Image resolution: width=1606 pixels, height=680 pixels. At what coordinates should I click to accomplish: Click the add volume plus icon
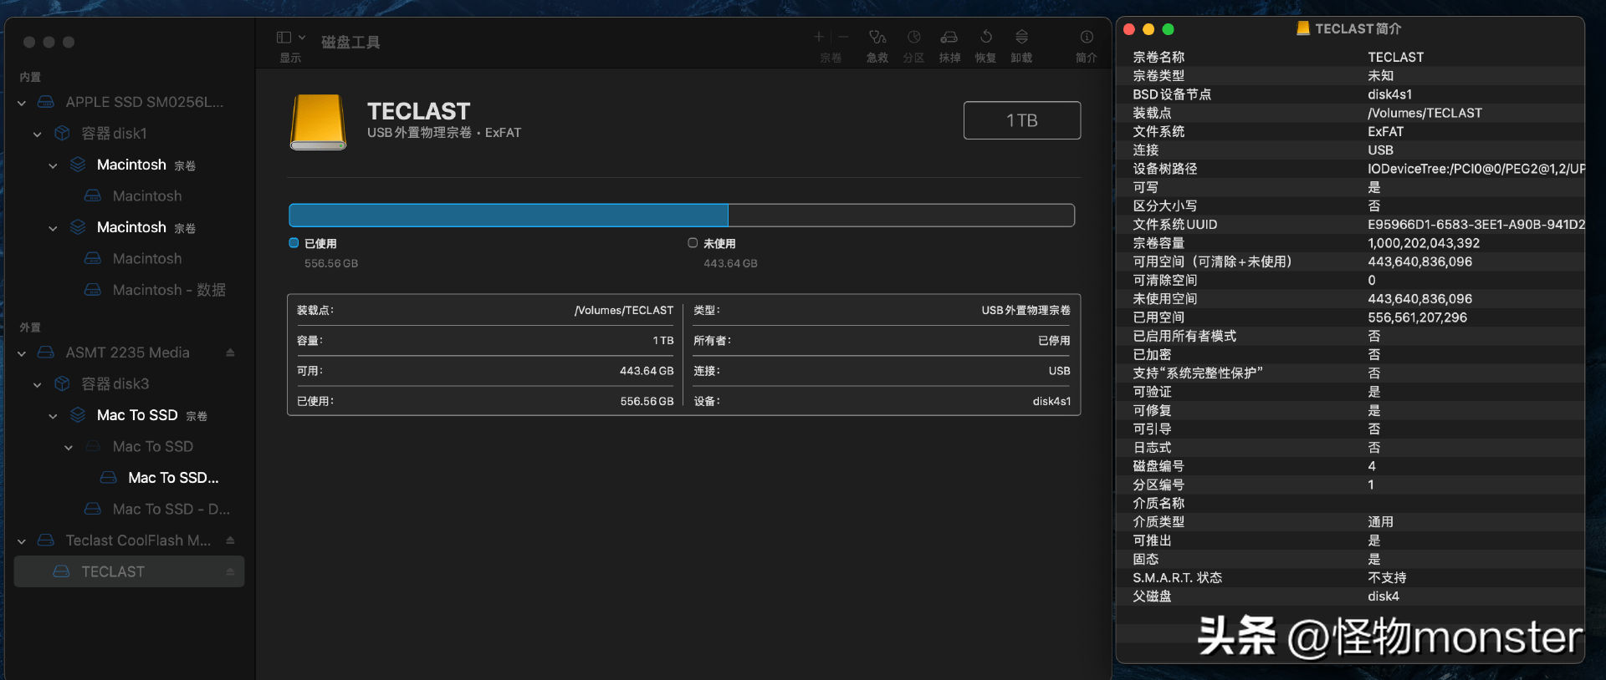819,37
